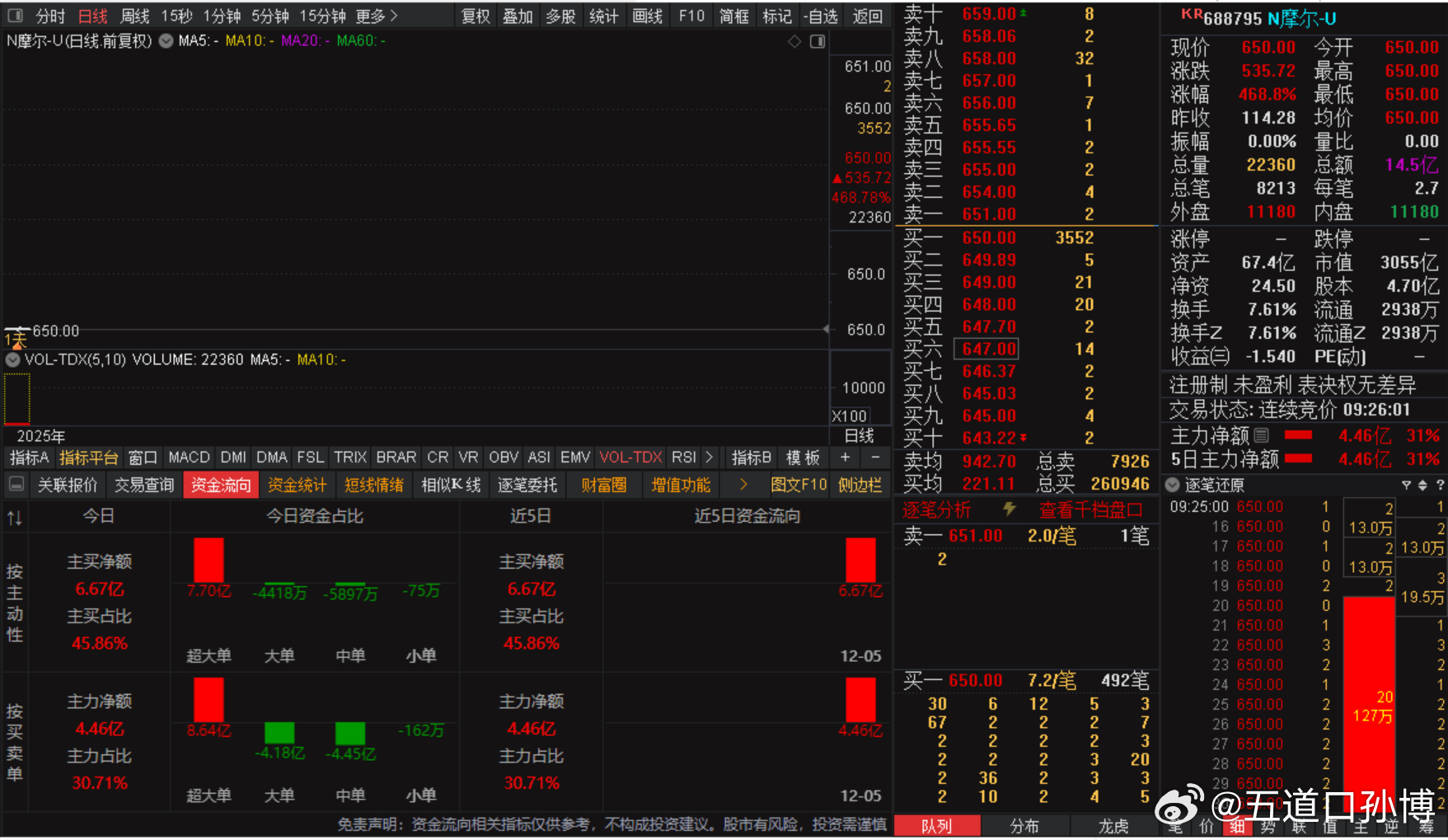Toggle the left panel icon beside 分时
This screenshot has height=840, width=1448.
point(15,16)
